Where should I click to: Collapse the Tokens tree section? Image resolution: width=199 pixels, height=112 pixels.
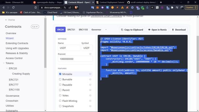click(x=4, y=63)
